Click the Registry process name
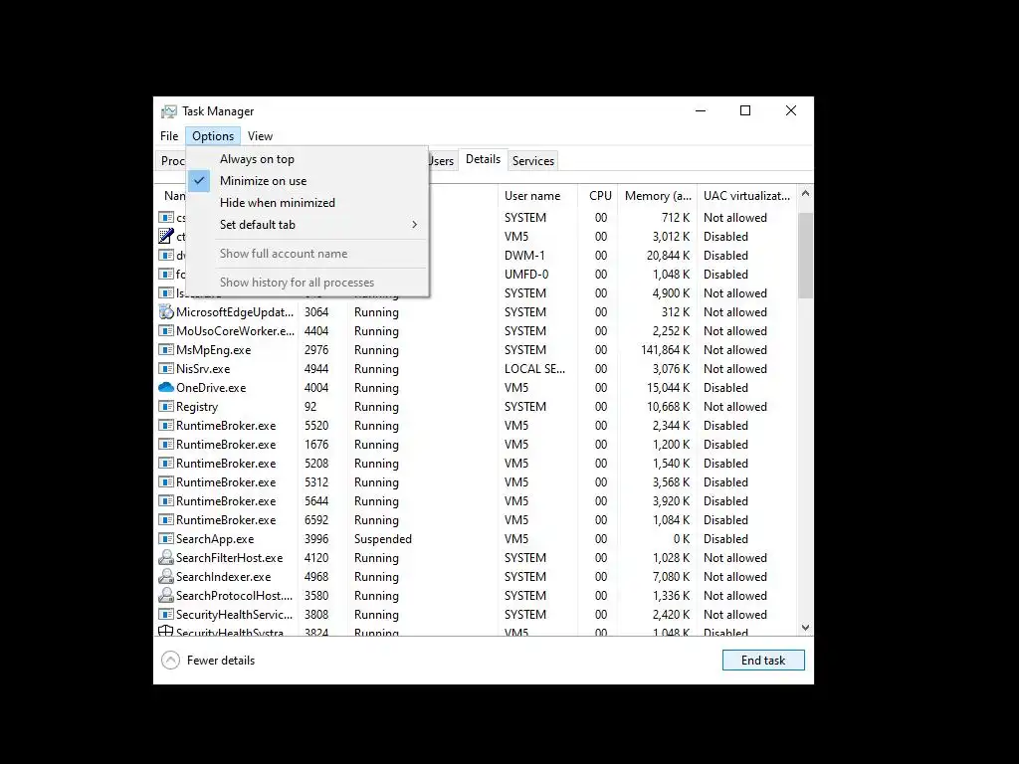This screenshot has width=1019, height=764. coord(197,407)
